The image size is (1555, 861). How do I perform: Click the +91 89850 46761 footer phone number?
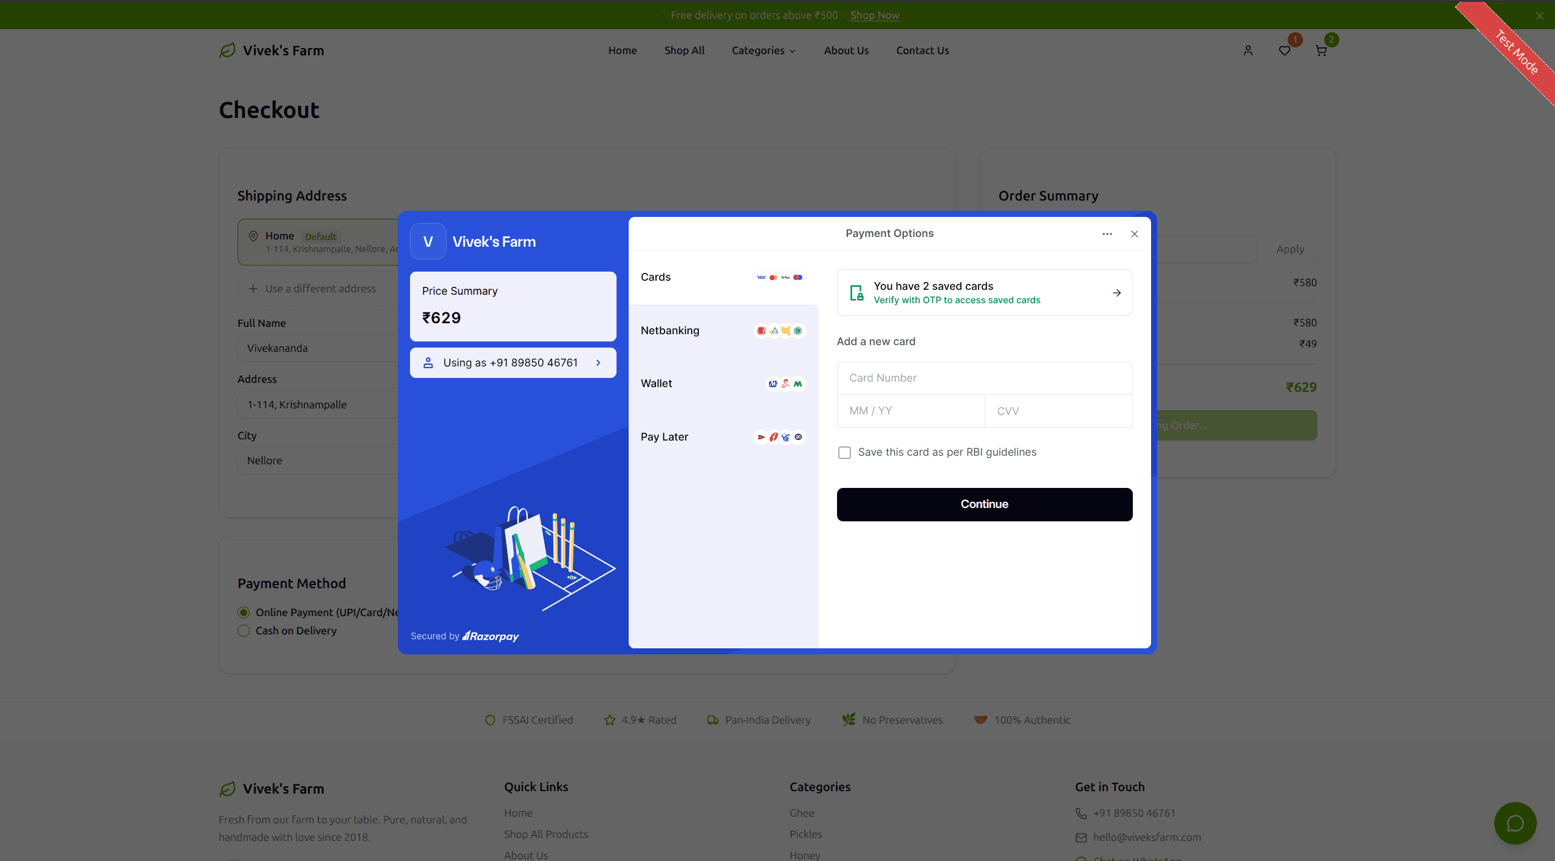tap(1134, 813)
